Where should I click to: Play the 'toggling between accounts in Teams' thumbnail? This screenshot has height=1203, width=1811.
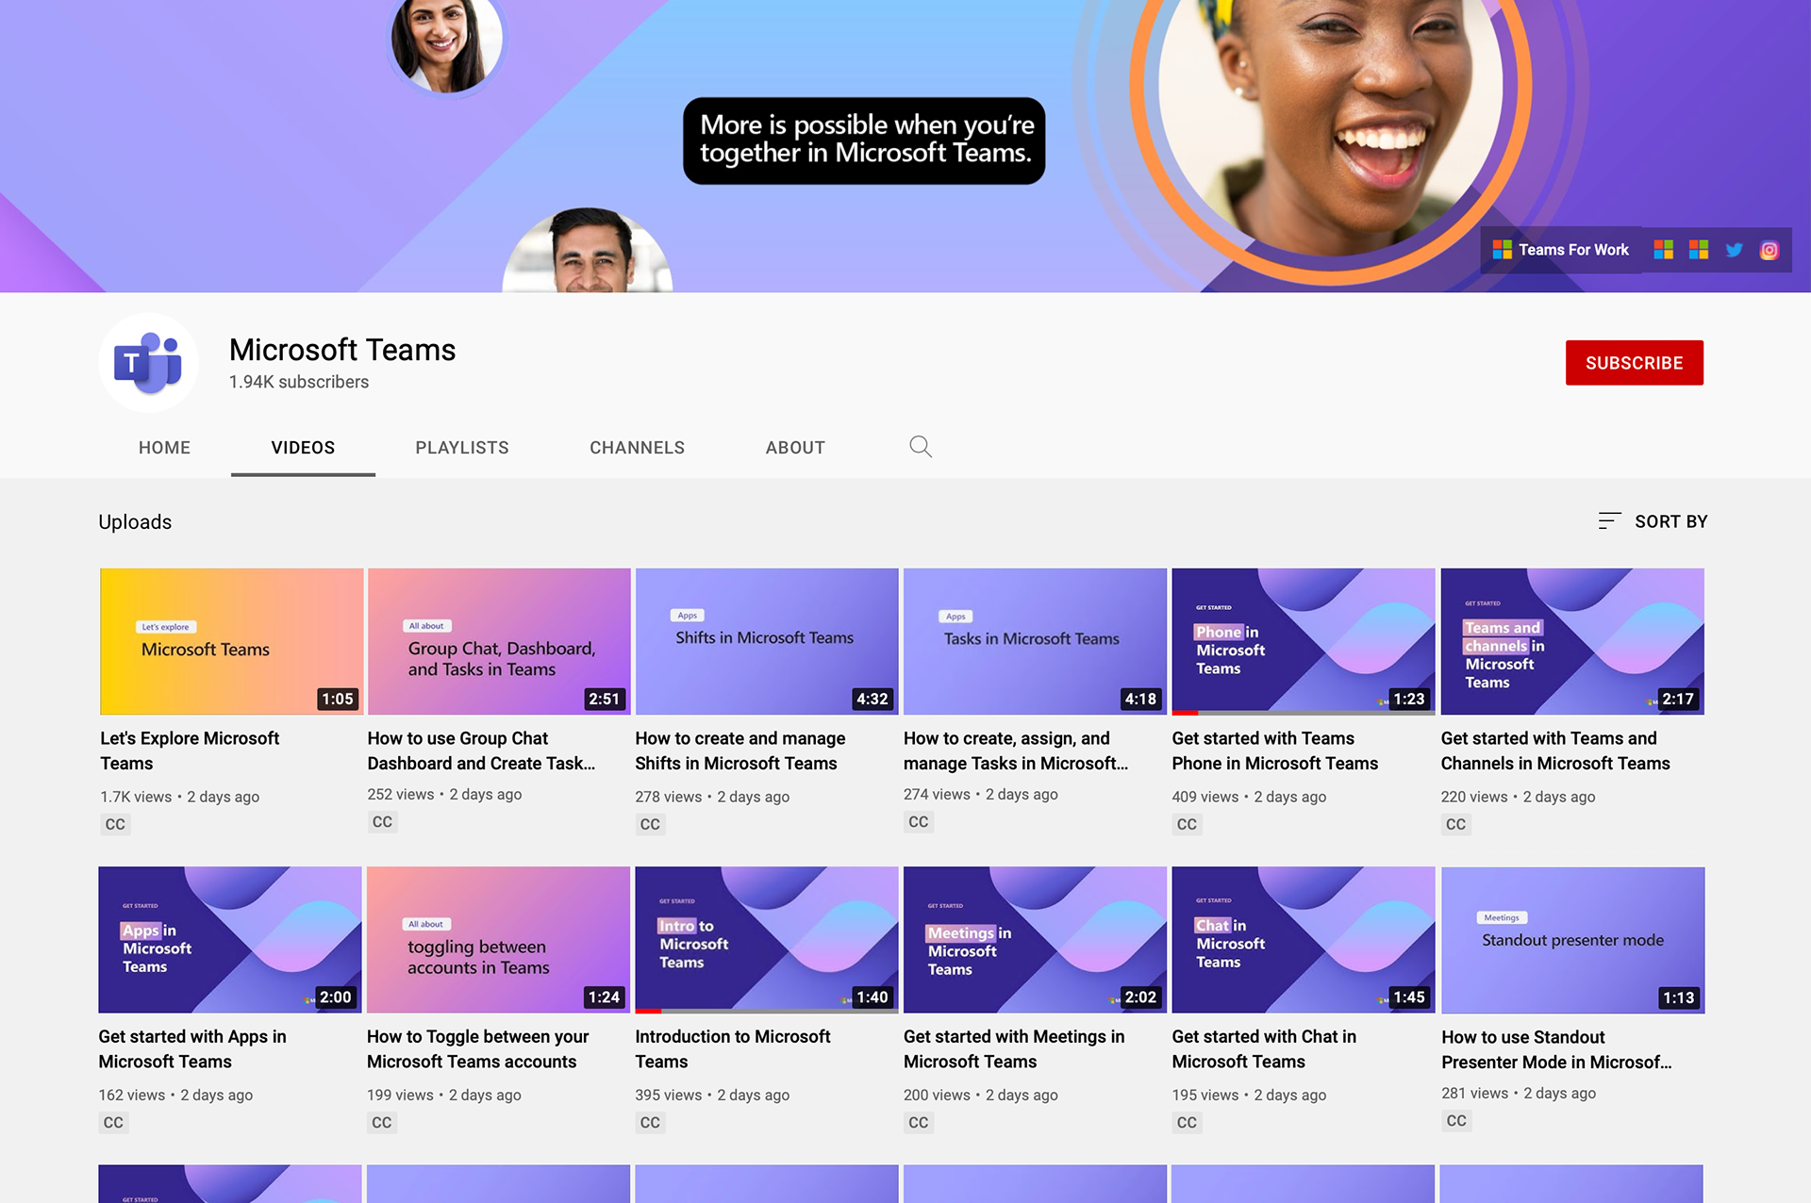click(x=498, y=940)
